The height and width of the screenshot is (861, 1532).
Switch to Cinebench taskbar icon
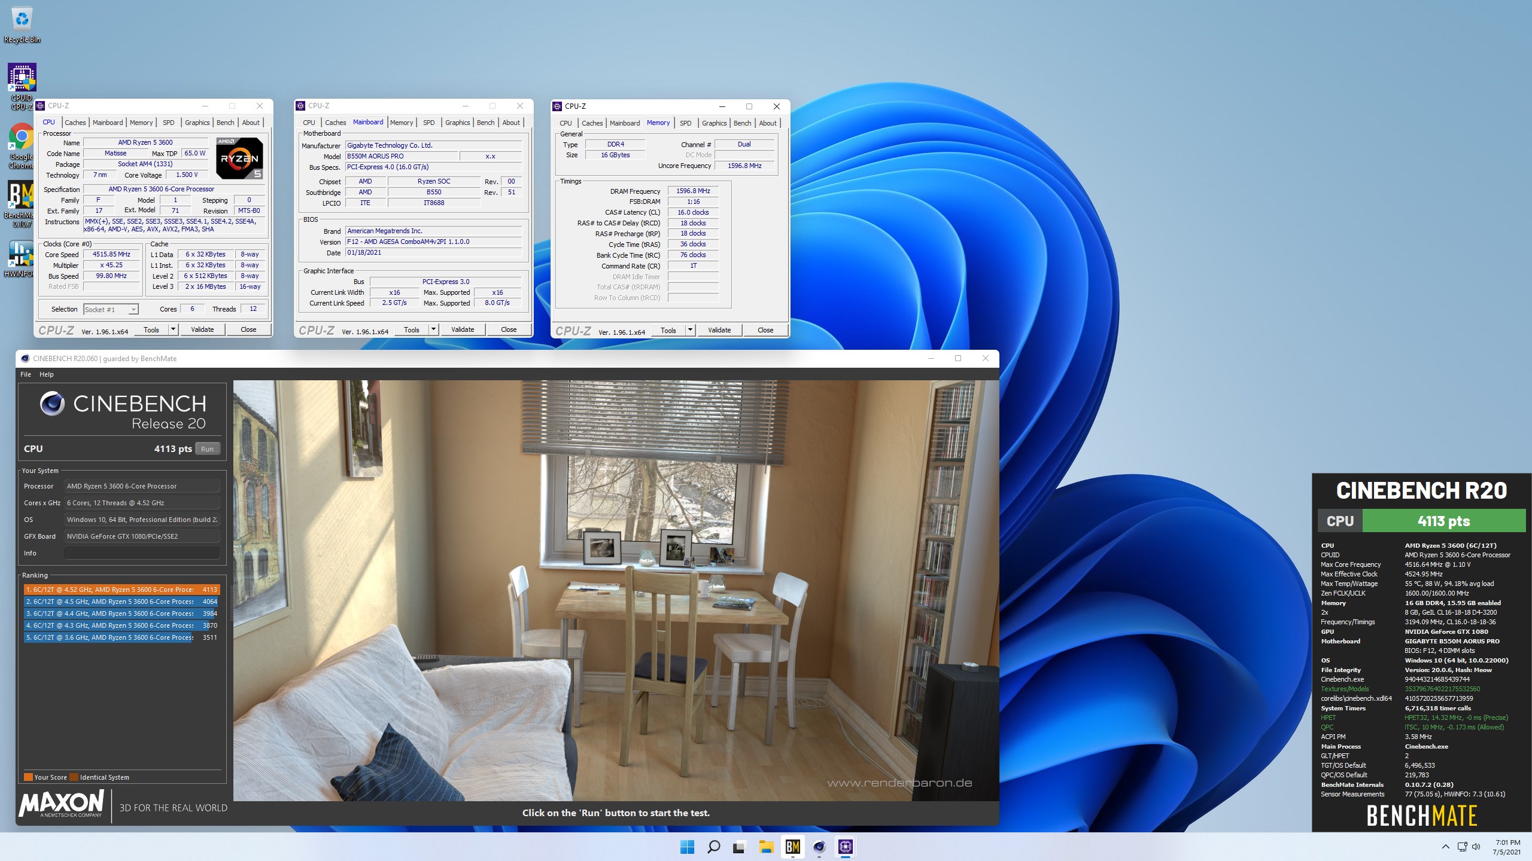(x=819, y=847)
